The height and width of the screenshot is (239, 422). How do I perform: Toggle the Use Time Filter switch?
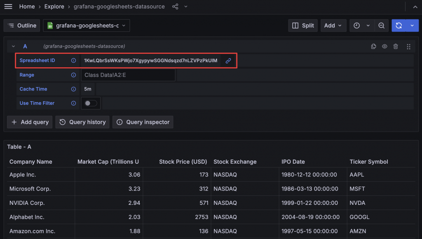(x=91, y=103)
